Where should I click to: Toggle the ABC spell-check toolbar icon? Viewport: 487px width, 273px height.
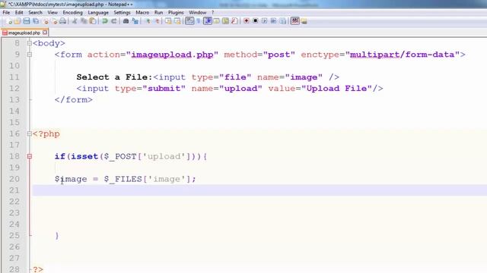pyautogui.click(x=295, y=21)
